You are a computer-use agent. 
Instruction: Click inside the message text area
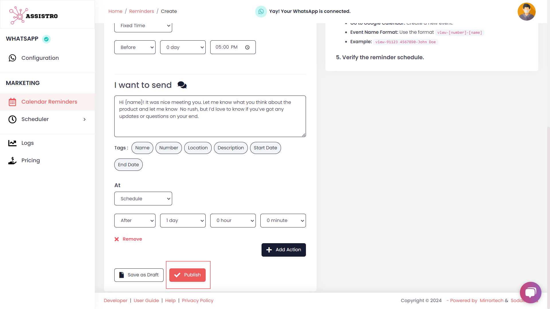click(x=210, y=123)
